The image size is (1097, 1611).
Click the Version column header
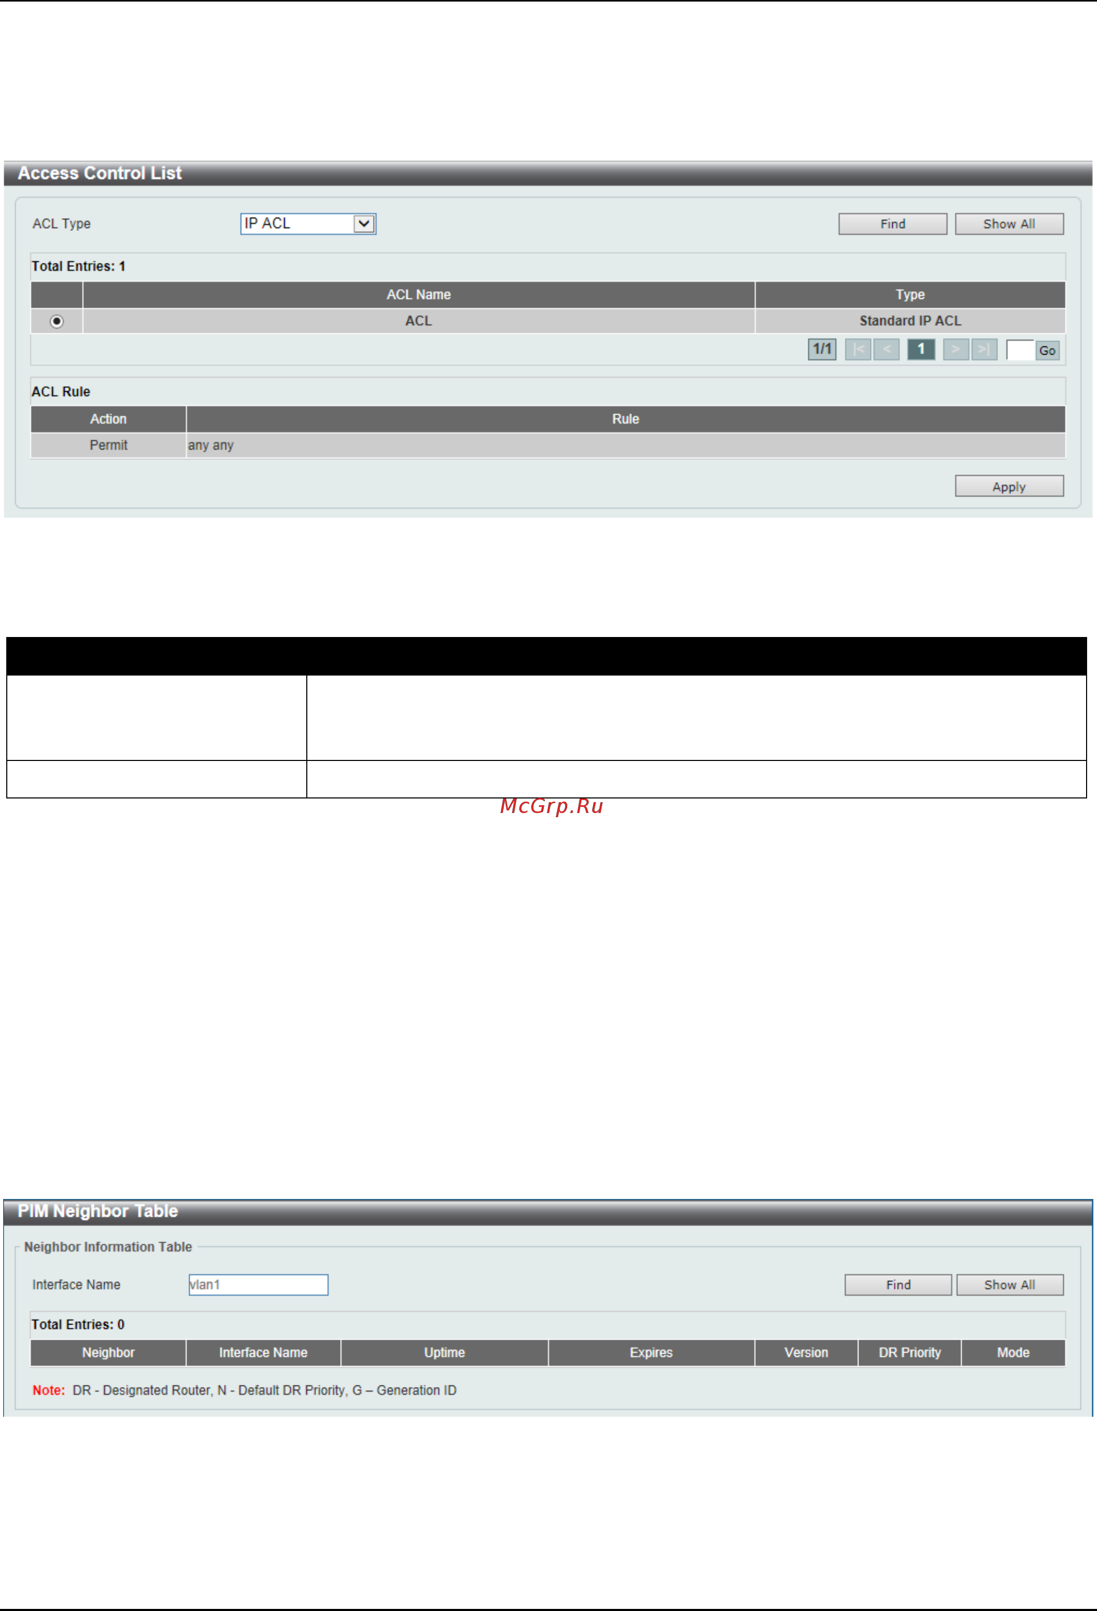[806, 1353]
